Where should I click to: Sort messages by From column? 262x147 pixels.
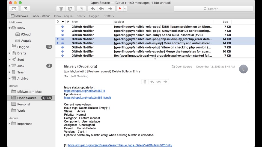(x=92, y=22)
